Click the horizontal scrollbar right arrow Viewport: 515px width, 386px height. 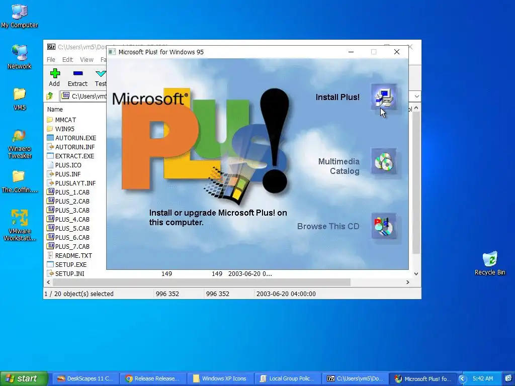407,282
